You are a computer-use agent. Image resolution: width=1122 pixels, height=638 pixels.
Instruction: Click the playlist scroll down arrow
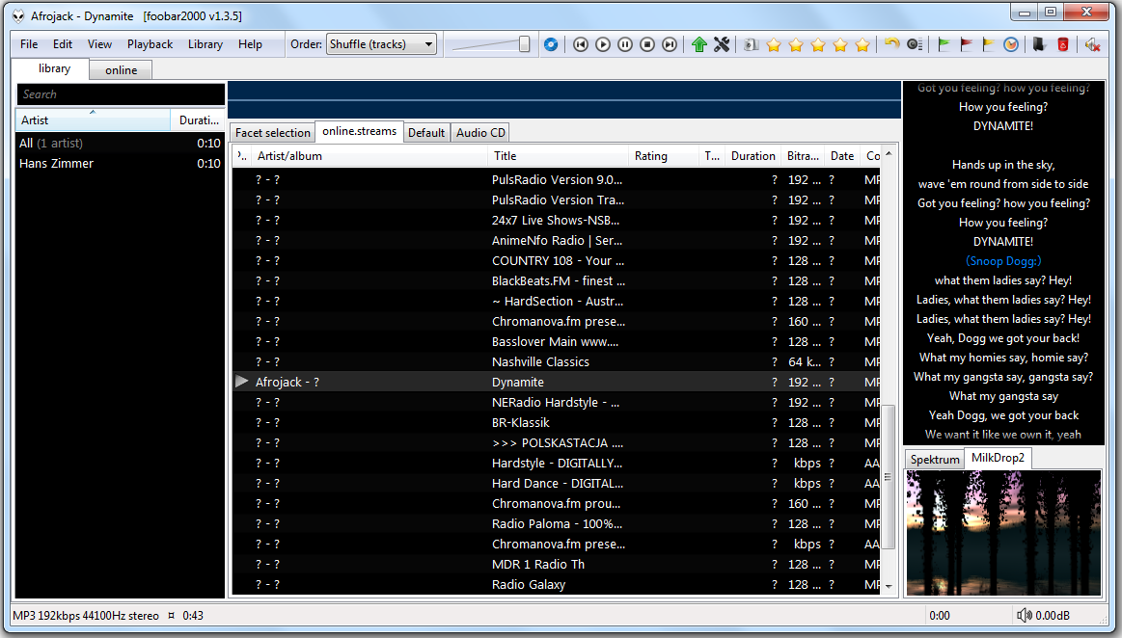[x=888, y=587]
